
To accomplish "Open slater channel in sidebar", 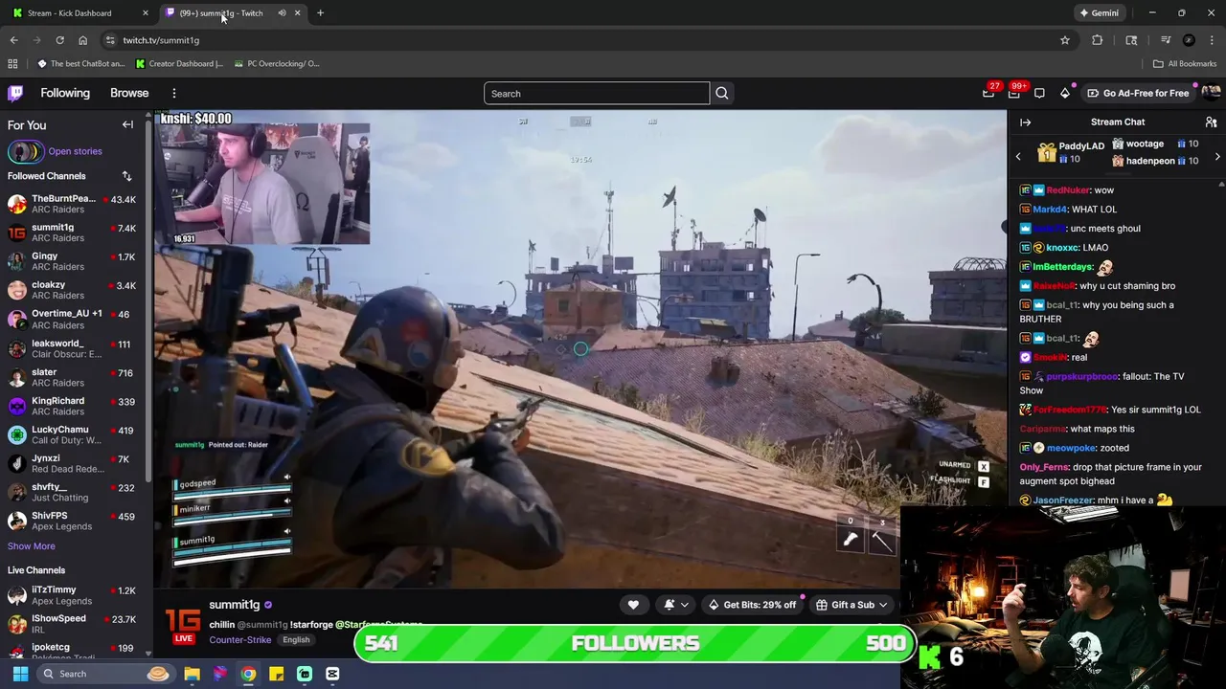I will pyautogui.click(x=72, y=377).
